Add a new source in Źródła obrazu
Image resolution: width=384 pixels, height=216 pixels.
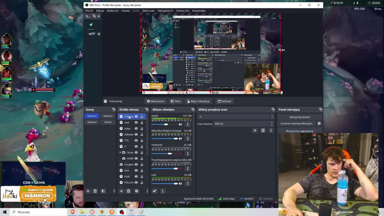121,191
